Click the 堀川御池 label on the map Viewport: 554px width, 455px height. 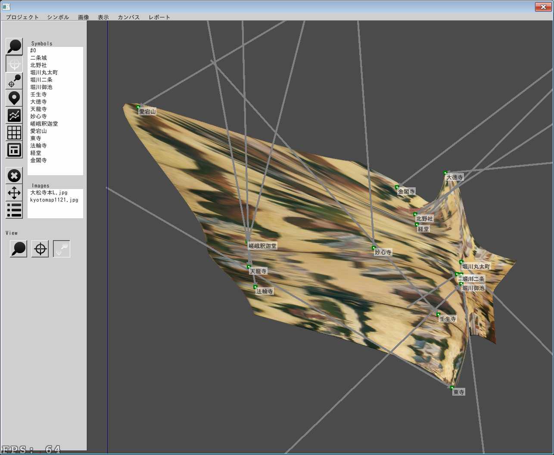(x=473, y=288)
